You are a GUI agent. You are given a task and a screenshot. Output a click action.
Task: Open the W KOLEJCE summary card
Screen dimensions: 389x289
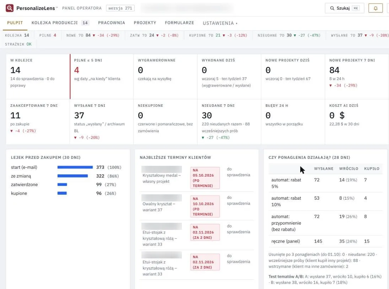point(38,76)
